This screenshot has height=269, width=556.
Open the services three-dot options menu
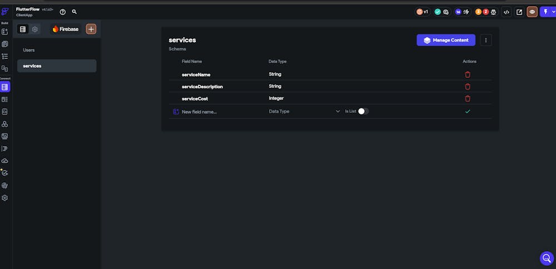(486, 40)
